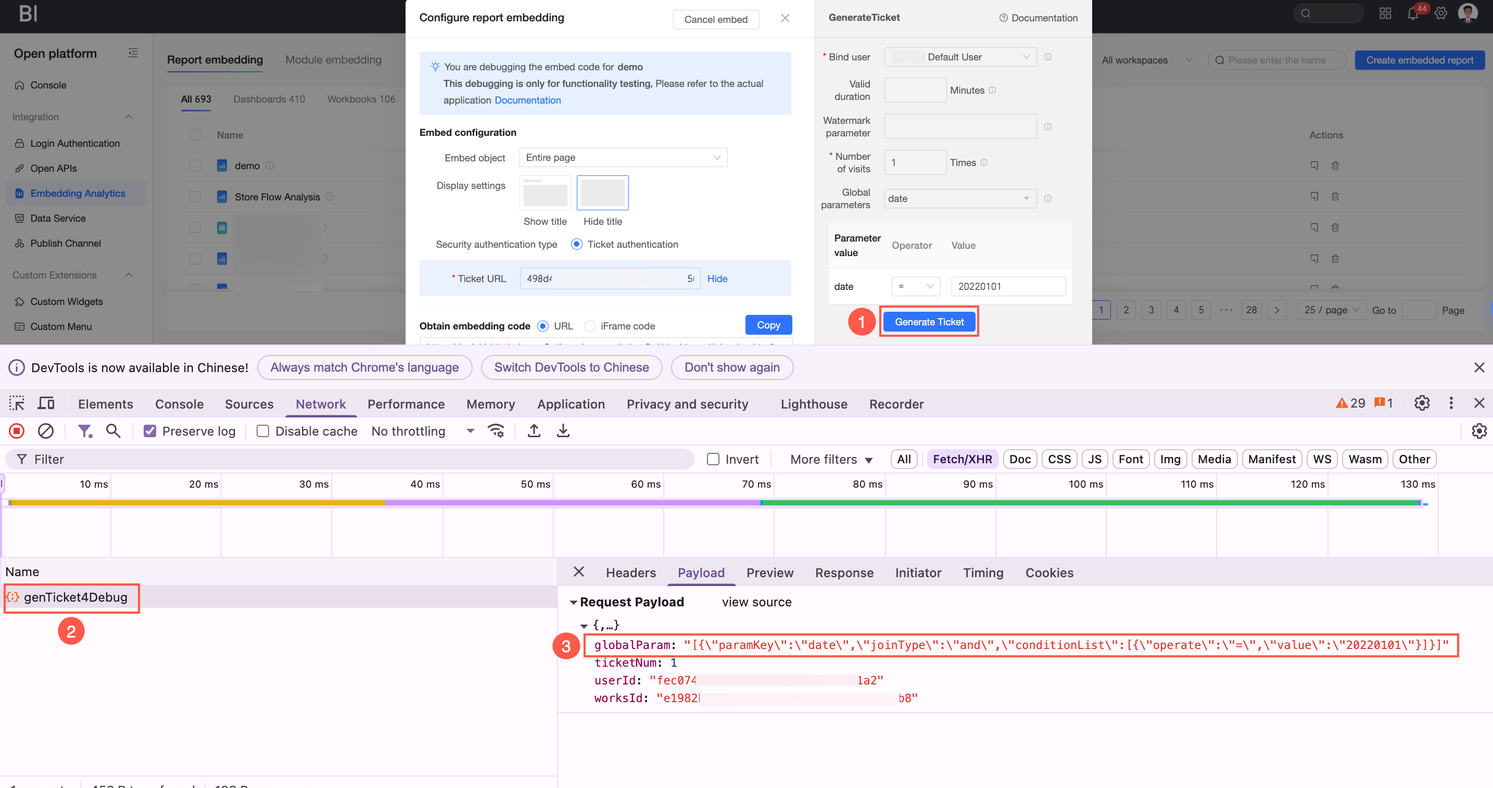Expand the More filters dropdown

click(830, 460)
